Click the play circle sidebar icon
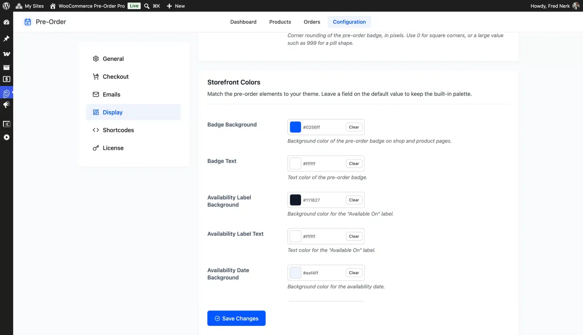This screenshot has height=335, width=583. click(x=6, y=137)
